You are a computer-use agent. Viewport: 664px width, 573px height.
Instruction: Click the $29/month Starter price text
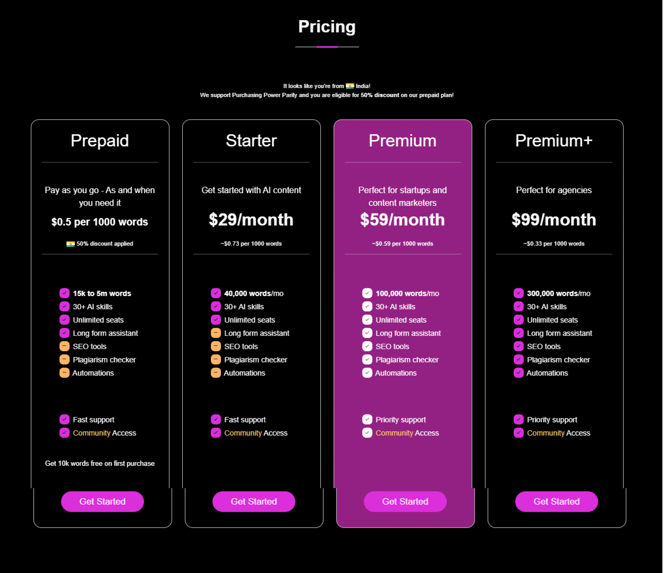tap(251, 220)
